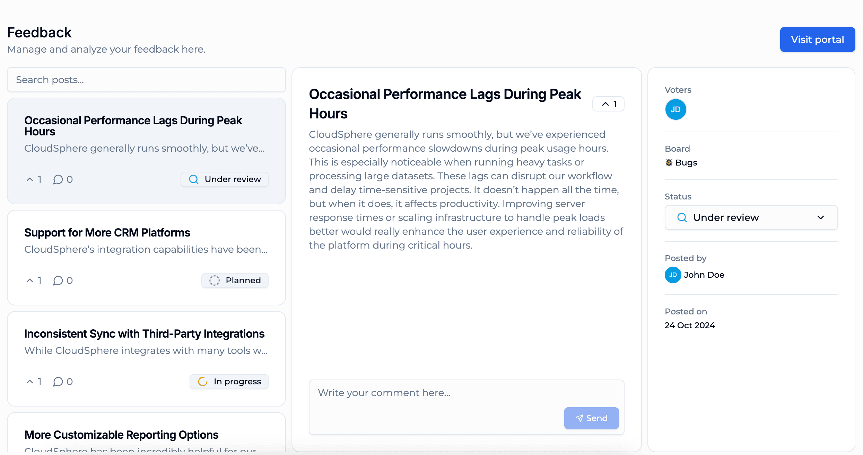Open the Support for More CRM Platforms post
This screenshot has height=455, width=863.
tap(107, 233)
